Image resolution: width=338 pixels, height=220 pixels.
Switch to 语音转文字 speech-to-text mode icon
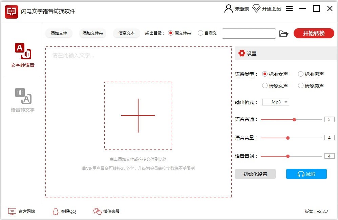point(23,96)
